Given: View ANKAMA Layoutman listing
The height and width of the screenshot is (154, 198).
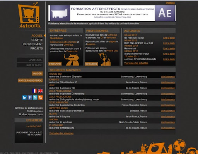Looking at the screenshot, I should point(168,122).
